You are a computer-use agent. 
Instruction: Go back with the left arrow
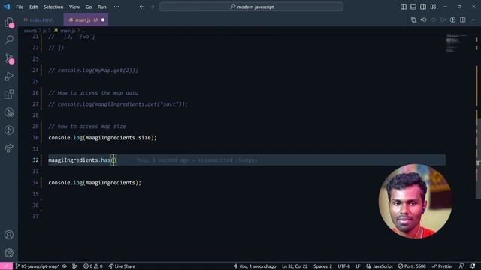pyautogui.click(x=142, y=7)
